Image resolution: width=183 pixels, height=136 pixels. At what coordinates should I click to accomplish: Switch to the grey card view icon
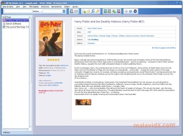tap(76, 11)
